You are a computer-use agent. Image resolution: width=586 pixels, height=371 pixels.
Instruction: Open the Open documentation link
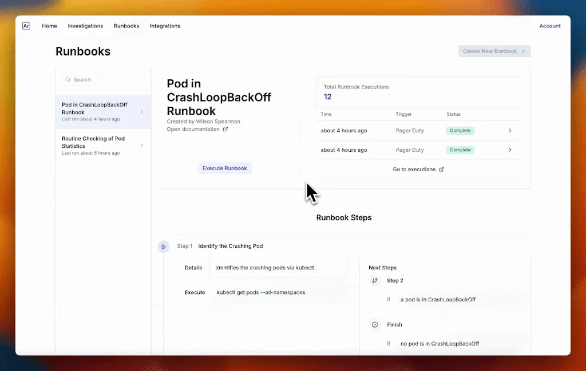193,129
